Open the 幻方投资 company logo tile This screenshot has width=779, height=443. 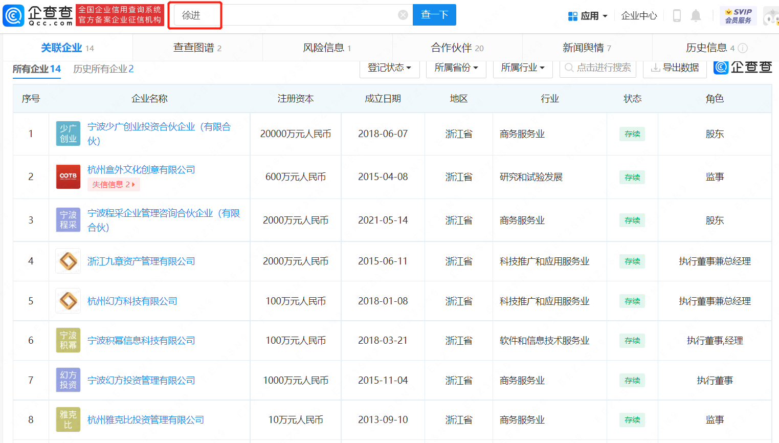[x=68, y=380]
